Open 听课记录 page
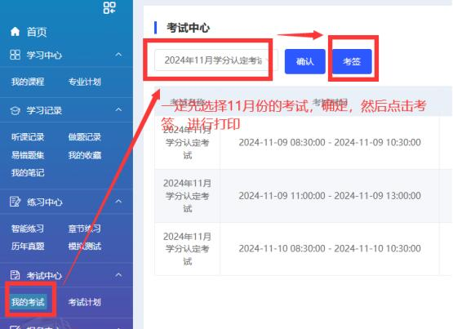The height and width of the screenshot is (329, 453). click(28, 137)
